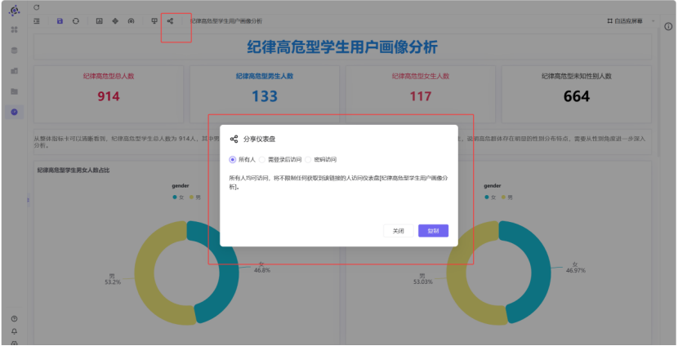
Task: Click the camera snapshot toolbar icon
Action: [x=131, y=20]
